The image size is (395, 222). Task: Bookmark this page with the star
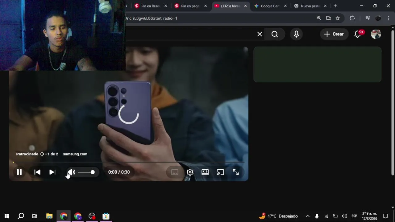tap(338, 18)
